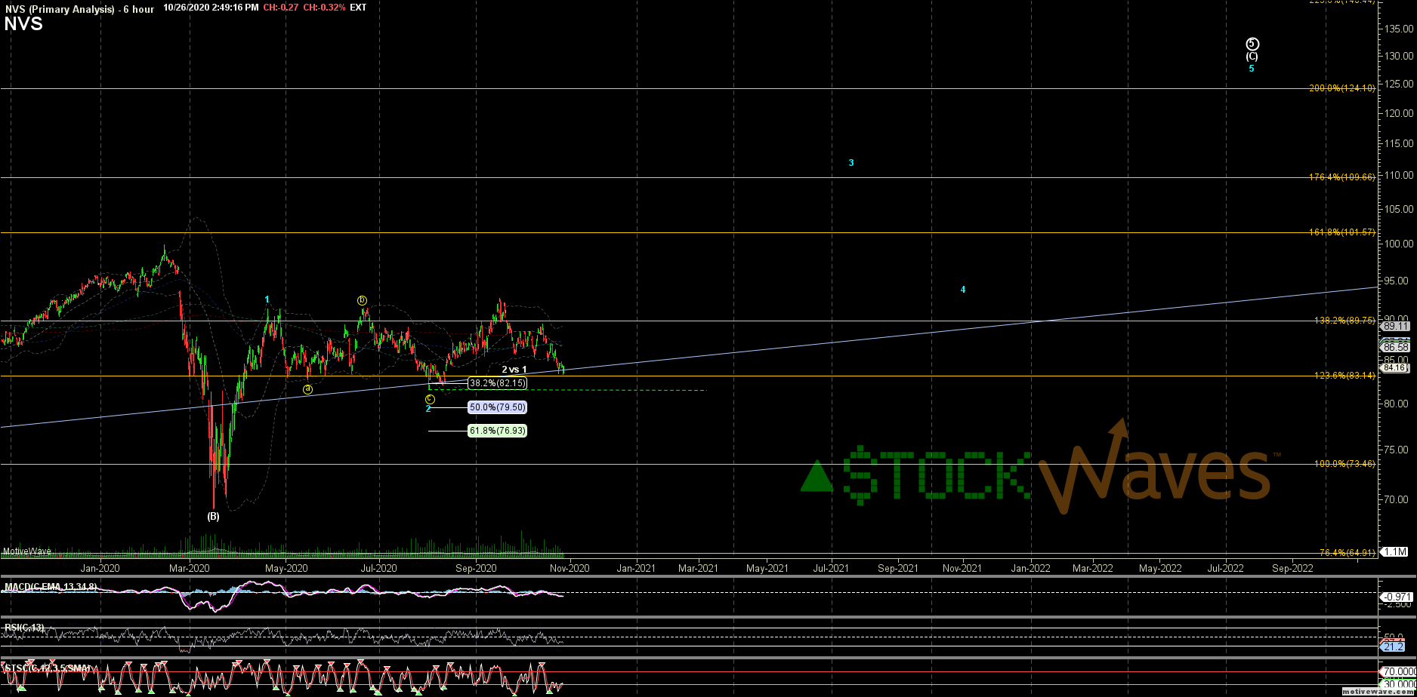Click the yellow circled "a" wave label
Screen dimensions: 1417x697
point(307,390)
